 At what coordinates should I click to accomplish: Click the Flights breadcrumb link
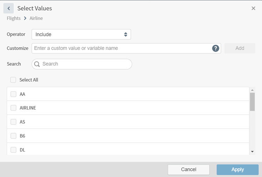(x=14, y=18)
